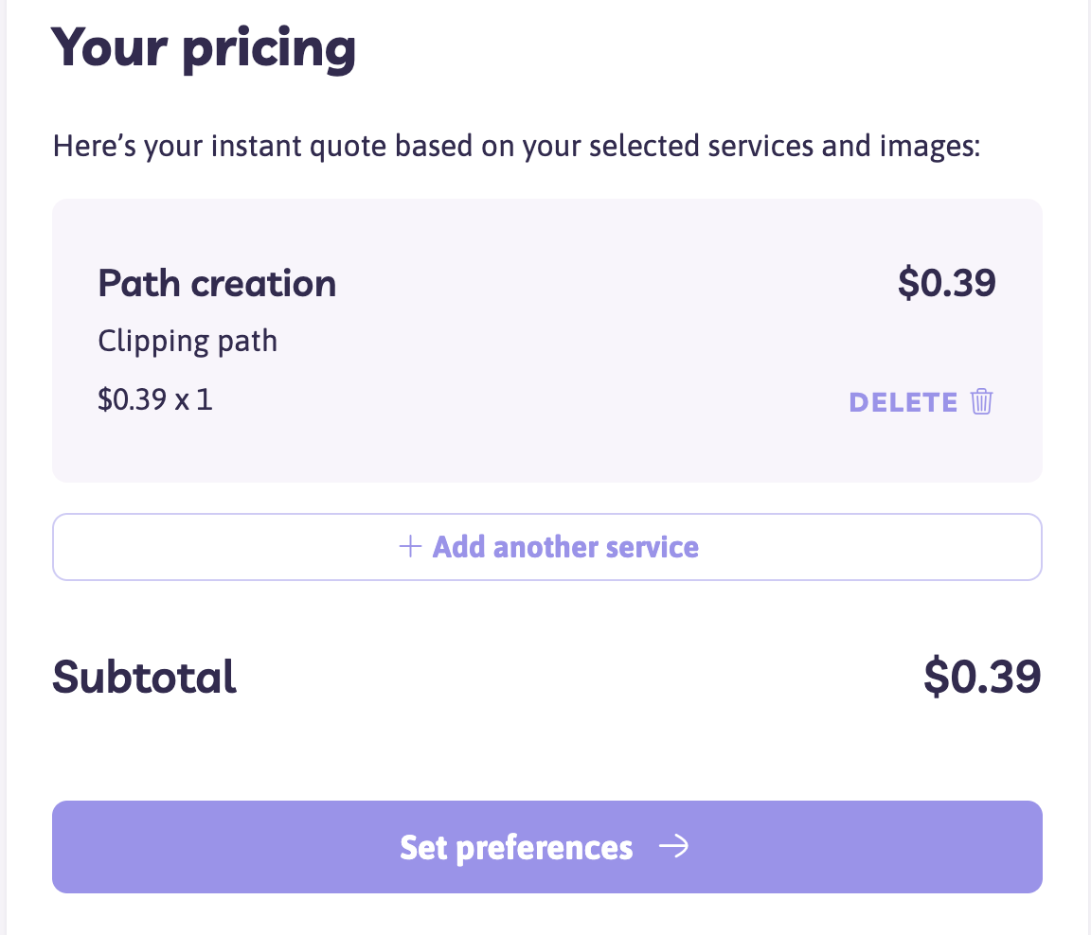Image resolution: width=1091 pixels, height=935 pixels.
Task: Click the trash can icon beside DELETE
Action: click(982, 402)
